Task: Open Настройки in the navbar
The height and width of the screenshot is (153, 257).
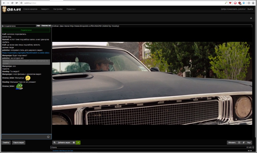Action: [58, 9]
